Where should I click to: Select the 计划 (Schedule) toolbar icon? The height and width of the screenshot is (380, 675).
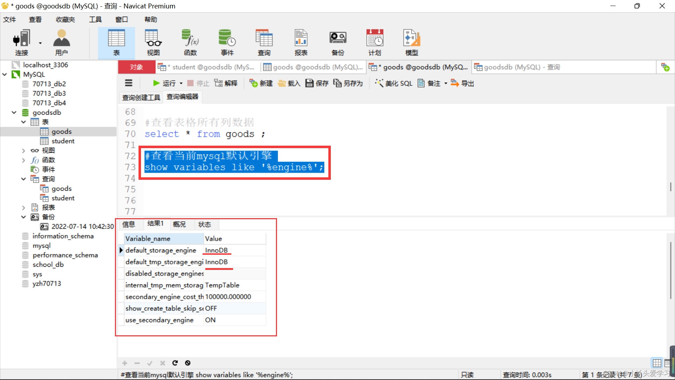tap(375, 43)
